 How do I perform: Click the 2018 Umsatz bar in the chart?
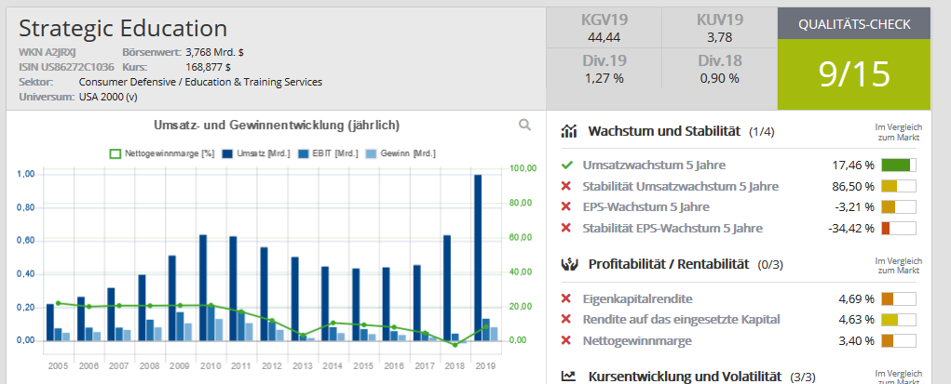447,287
